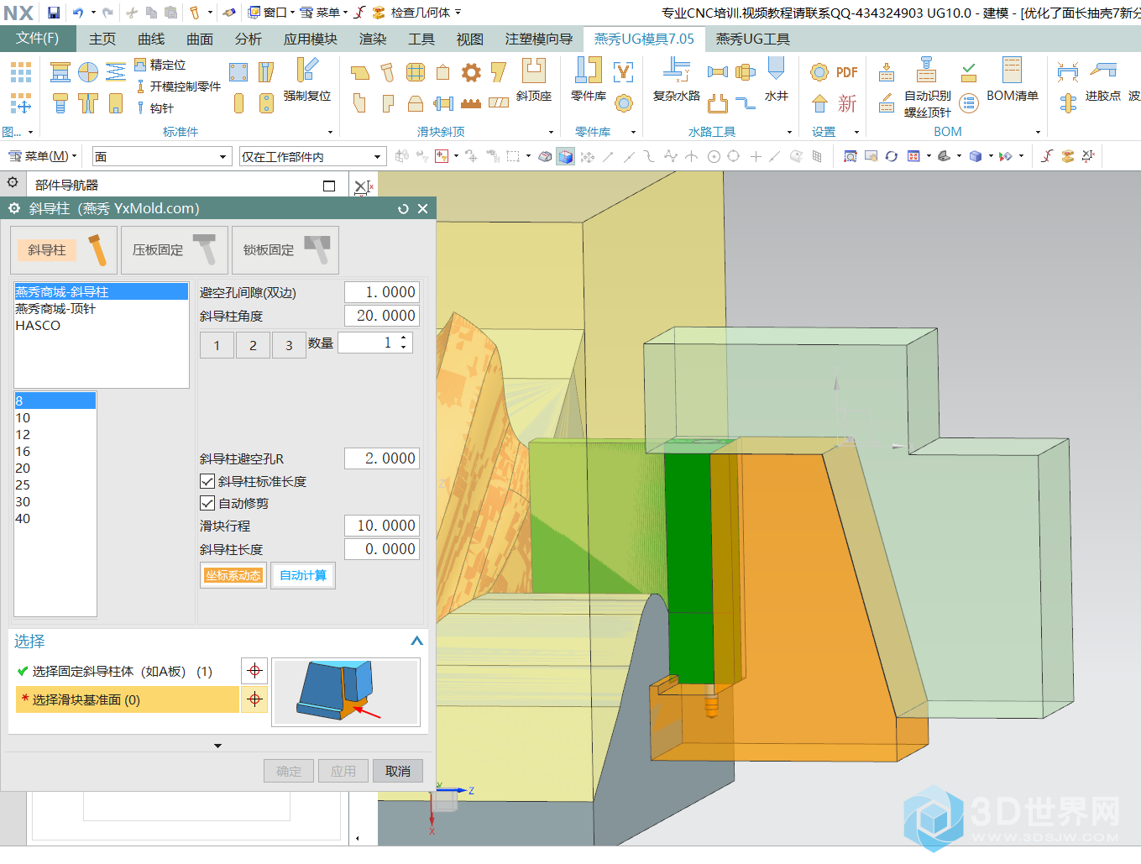The image size is (1141, 864).
Task: Select diameter 40 in size list
Action: [x=55, y=519]
